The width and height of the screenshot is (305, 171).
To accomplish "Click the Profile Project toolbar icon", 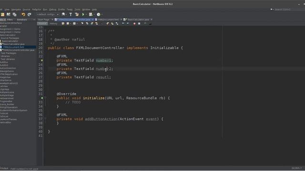I will [99, 15].
